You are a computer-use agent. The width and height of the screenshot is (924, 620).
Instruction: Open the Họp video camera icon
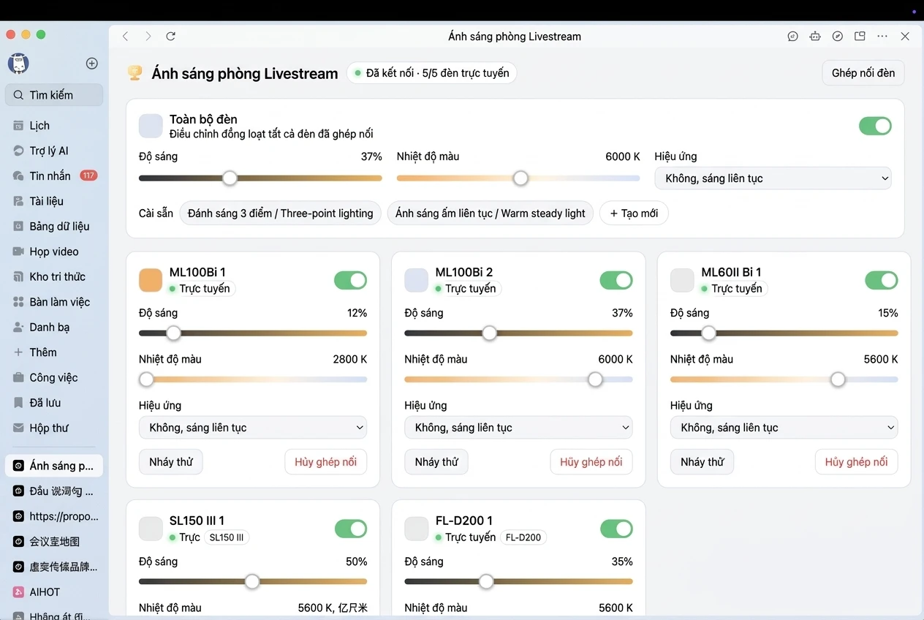click(x=18, y=252)
